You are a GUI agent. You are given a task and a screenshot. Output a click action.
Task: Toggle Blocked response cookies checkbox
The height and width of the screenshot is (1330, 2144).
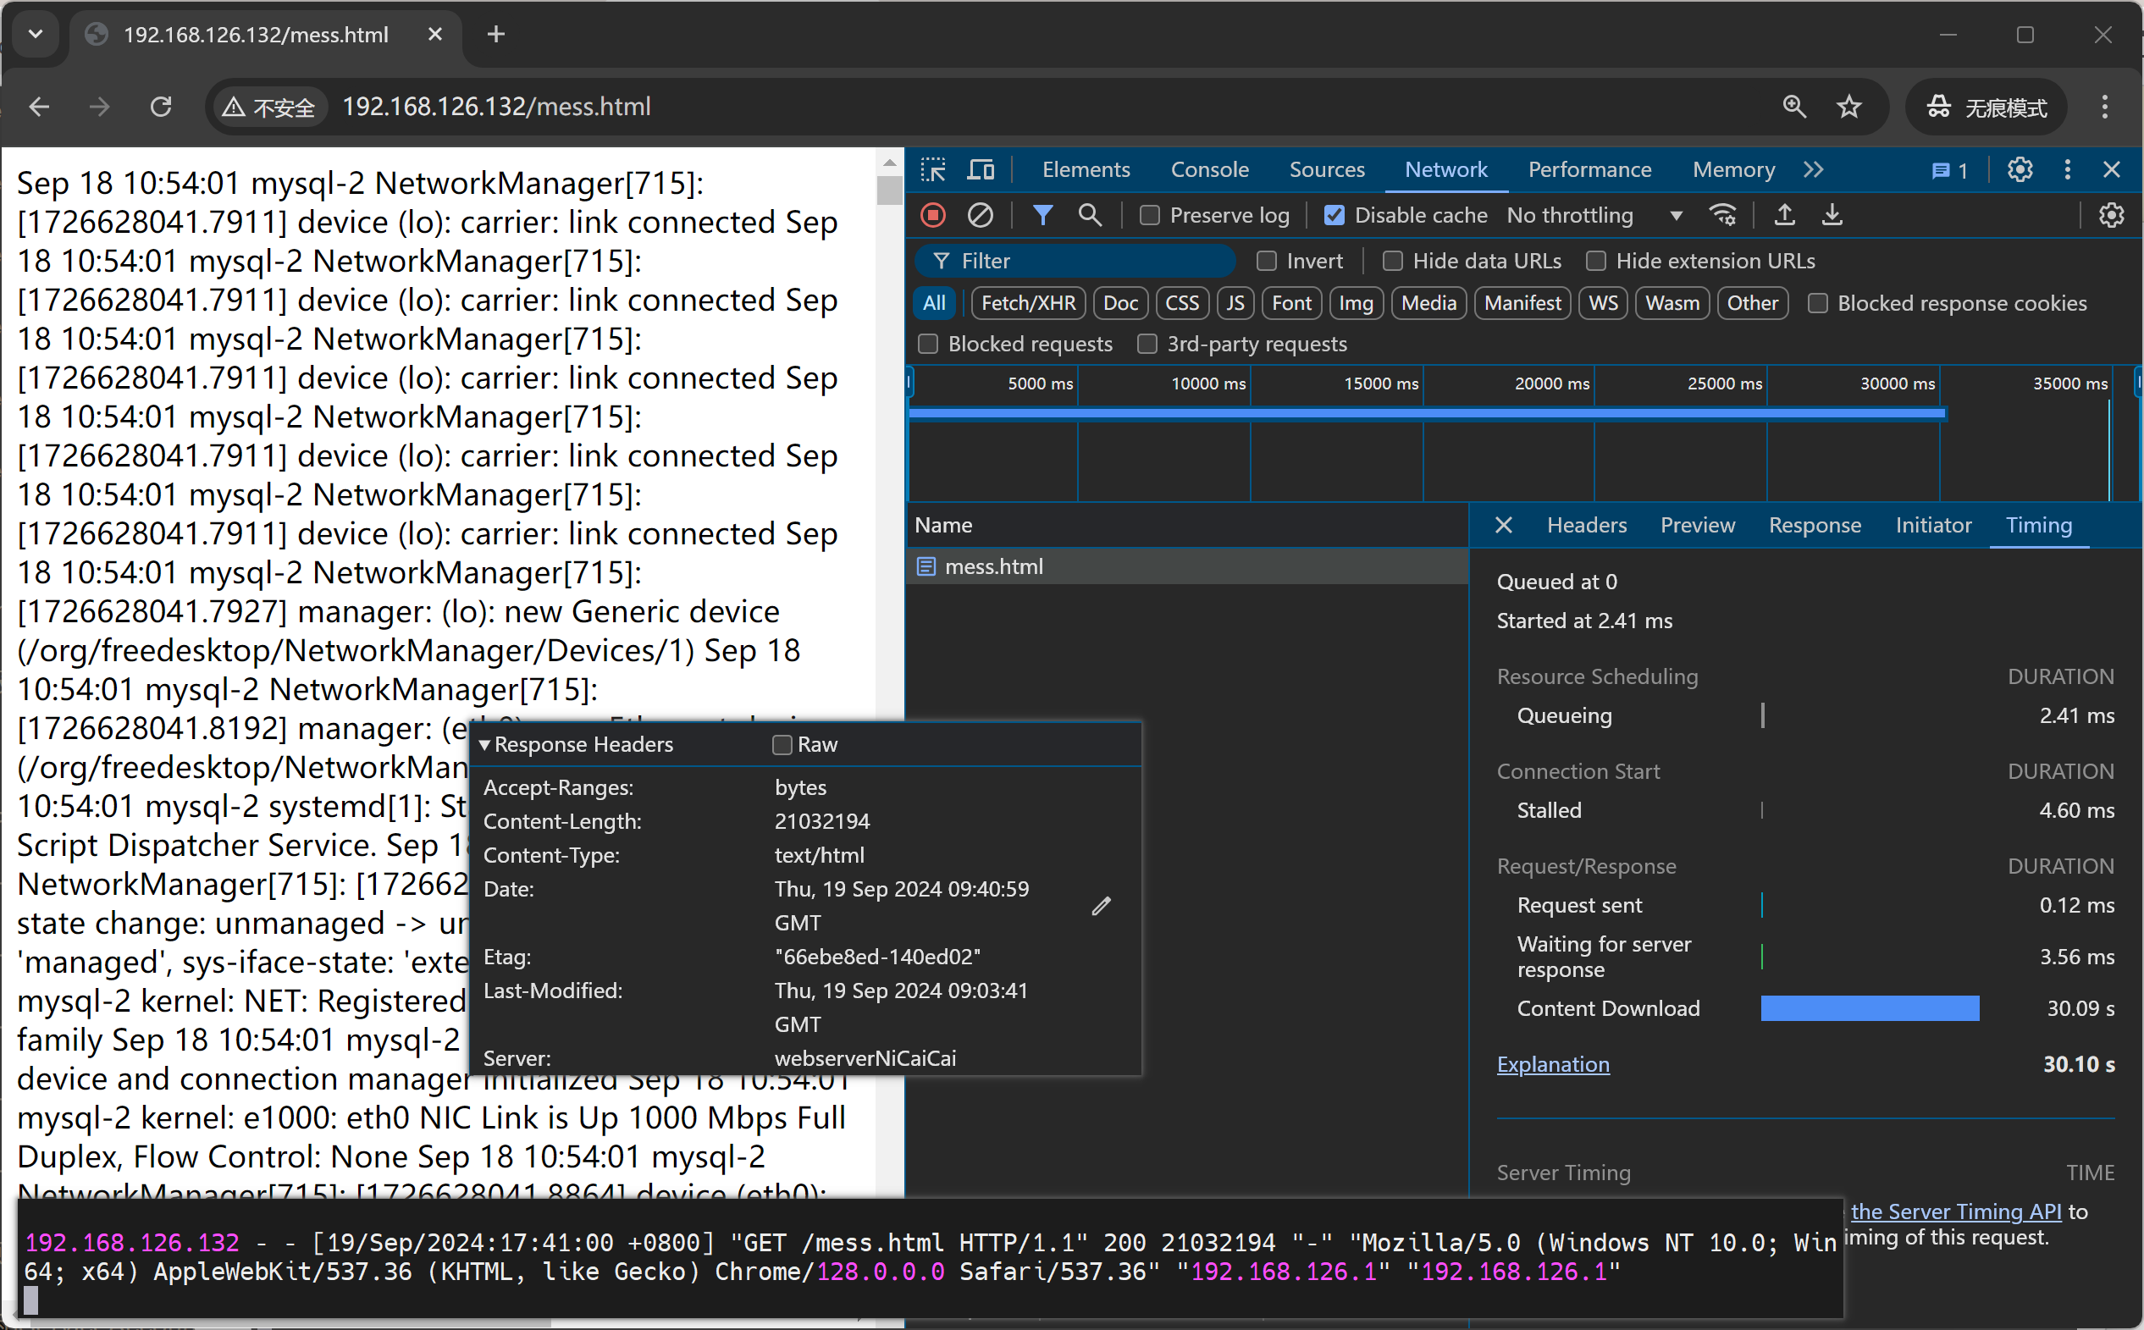click(x=1817, y=303)
